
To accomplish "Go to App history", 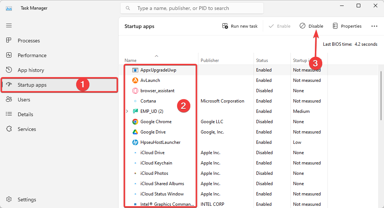I will pos(59,70).
